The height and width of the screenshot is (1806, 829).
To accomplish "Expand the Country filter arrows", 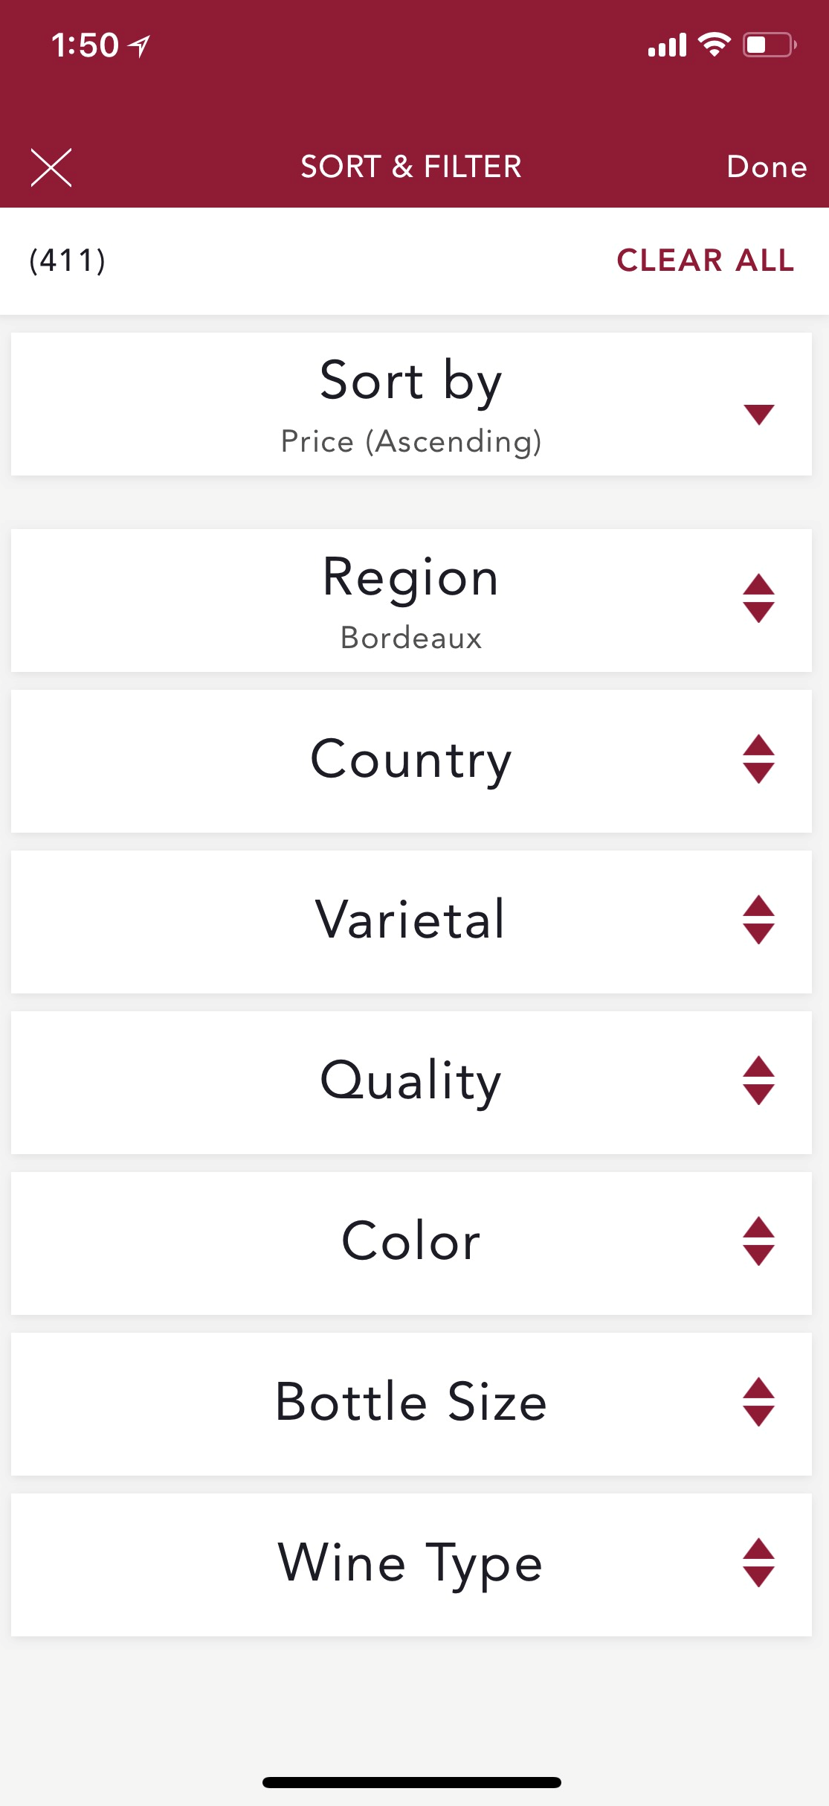I will [x=758, y=759].
